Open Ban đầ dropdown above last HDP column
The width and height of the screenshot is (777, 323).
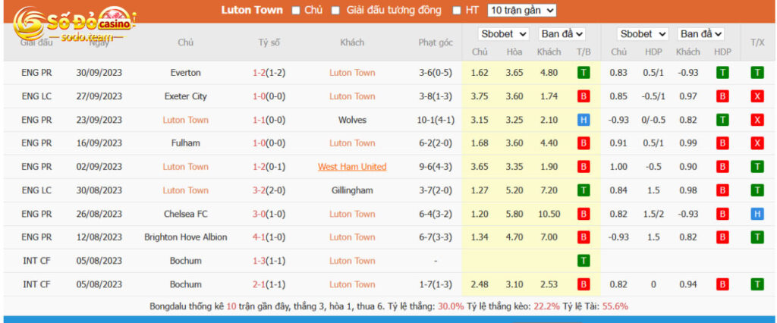700,34
